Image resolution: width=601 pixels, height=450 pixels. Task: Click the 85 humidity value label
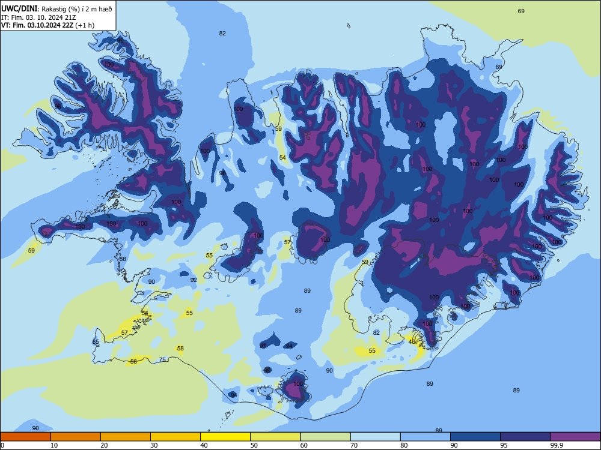96,342
